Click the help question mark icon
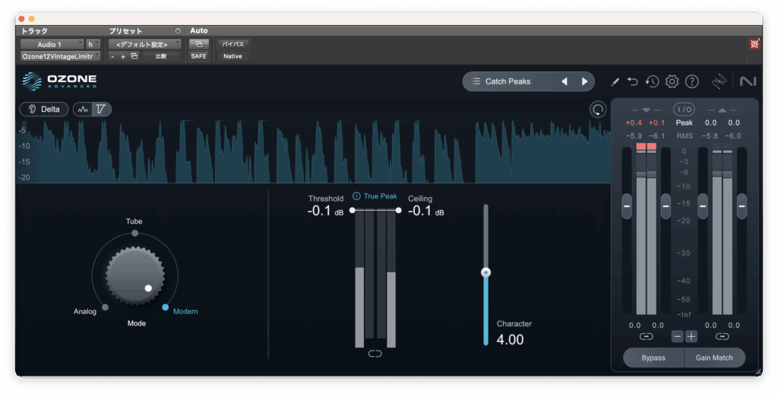 coord(691,81)
